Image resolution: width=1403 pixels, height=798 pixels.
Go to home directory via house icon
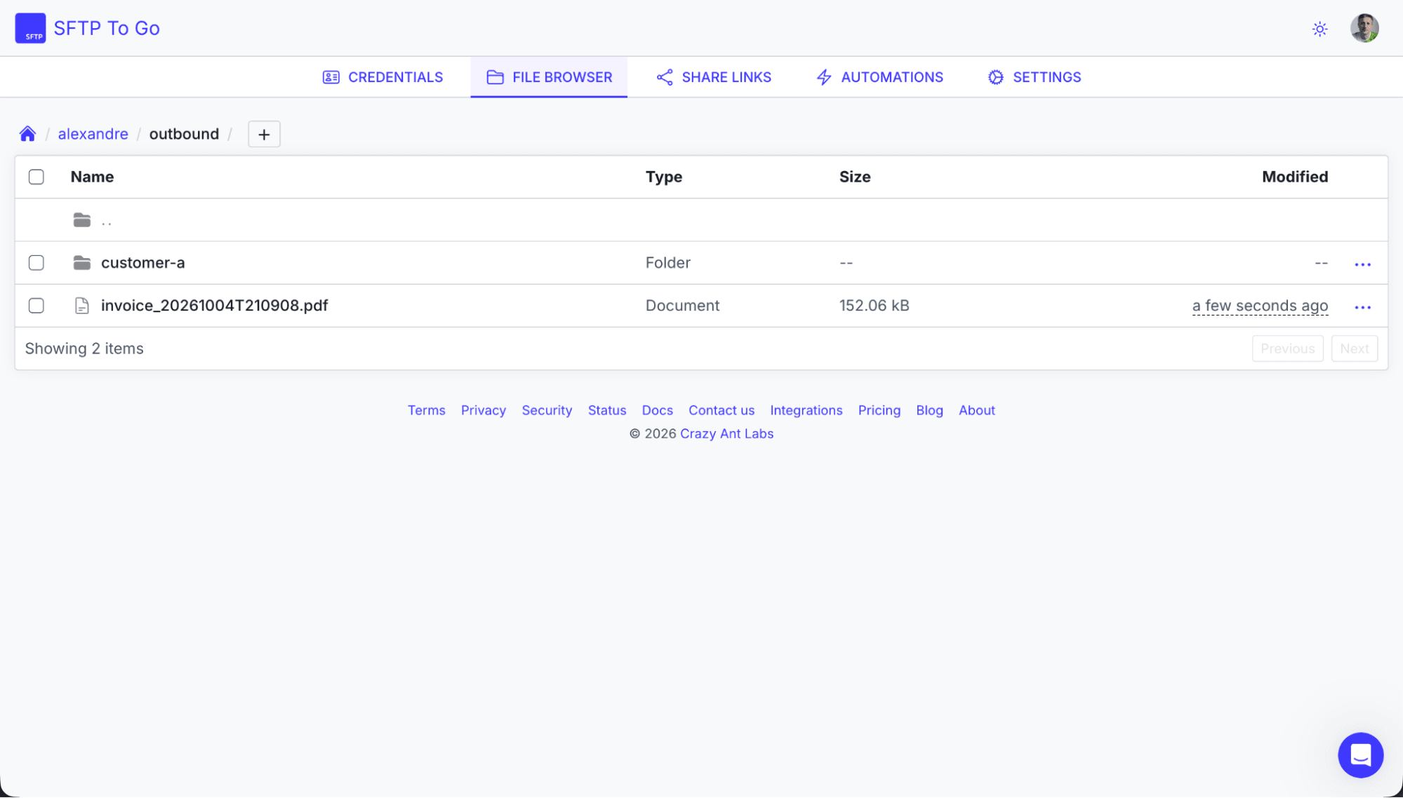27,134
